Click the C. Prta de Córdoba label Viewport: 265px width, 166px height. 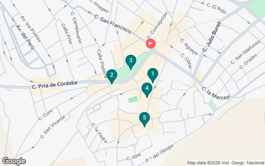coord(55,85)
